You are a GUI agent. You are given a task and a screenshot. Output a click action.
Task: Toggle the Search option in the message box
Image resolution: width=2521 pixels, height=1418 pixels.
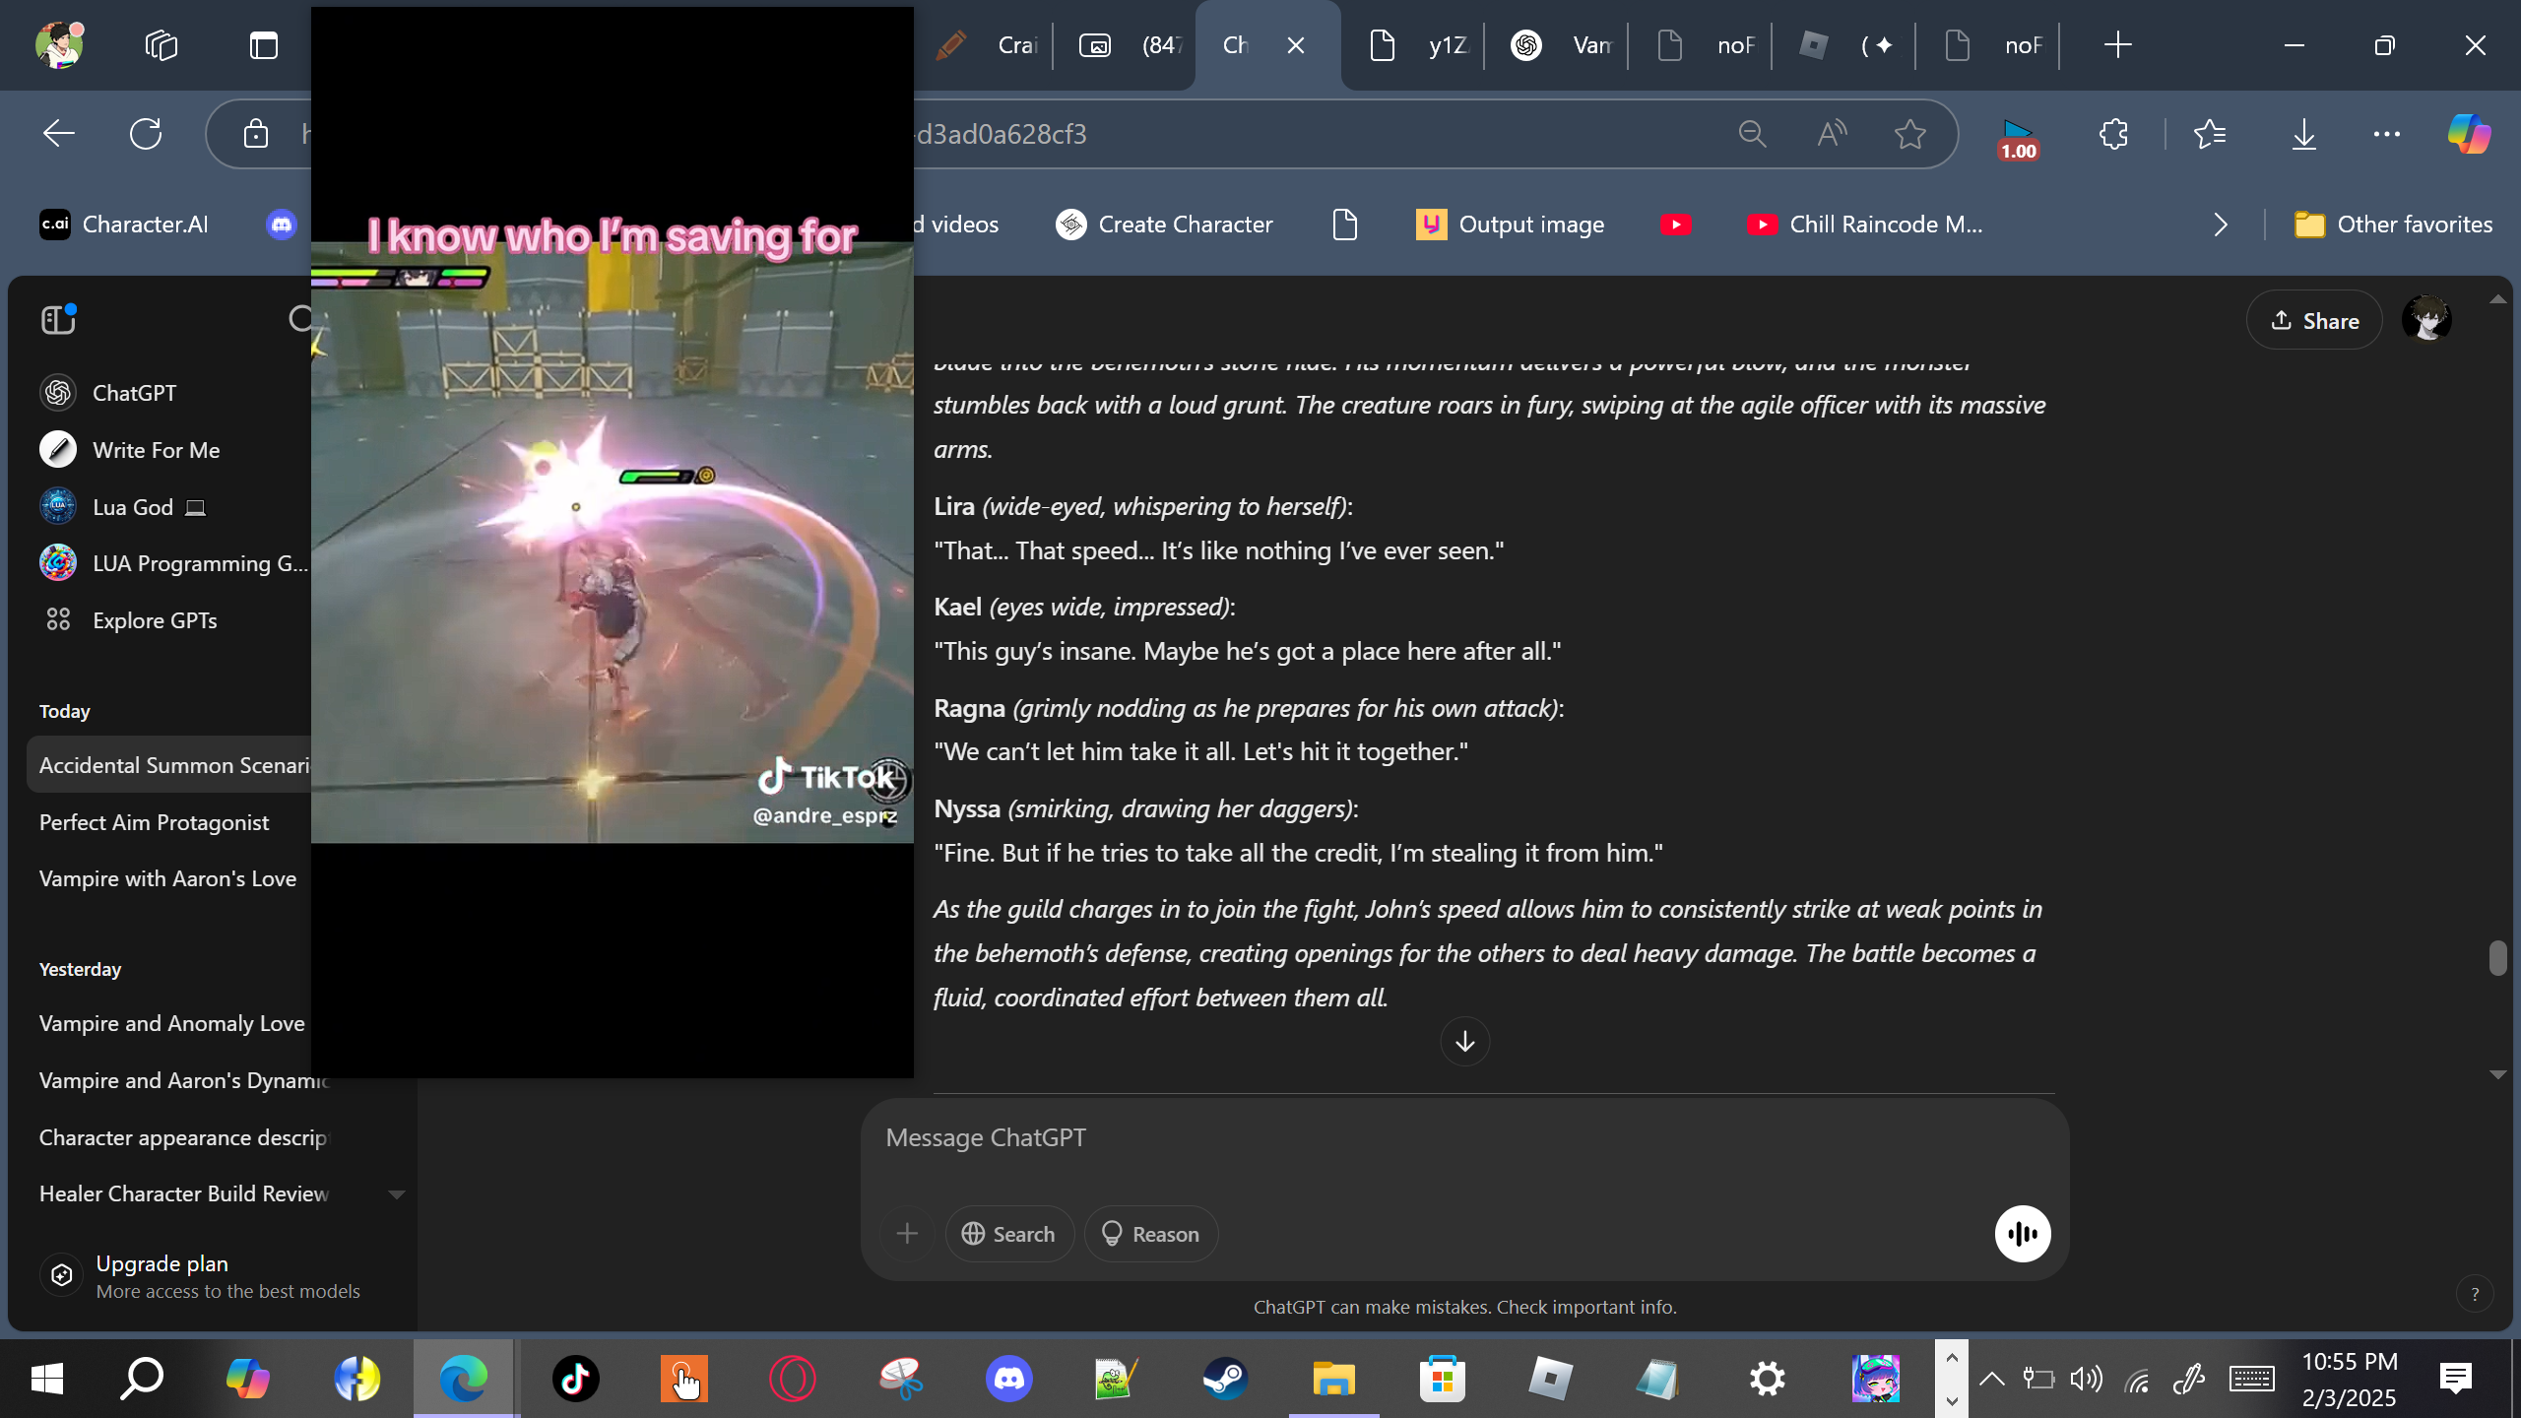[1009, 1234]
